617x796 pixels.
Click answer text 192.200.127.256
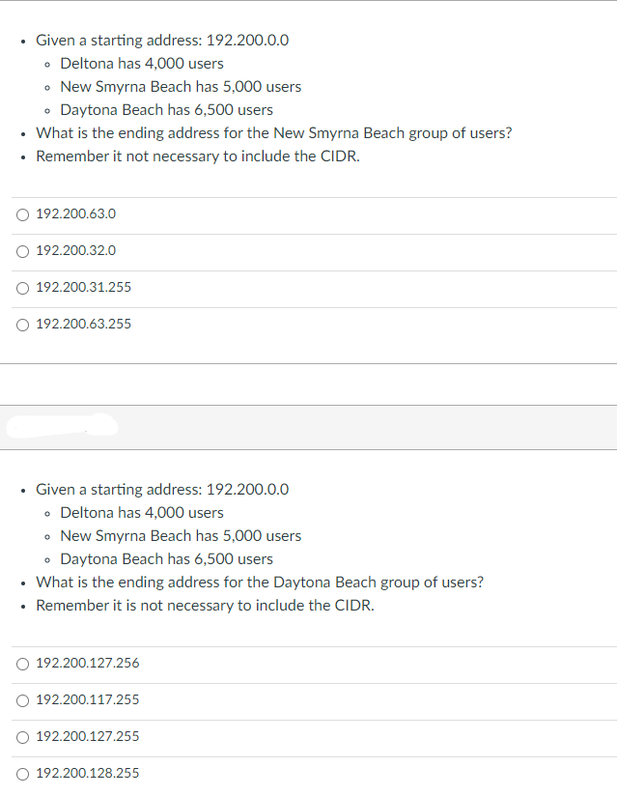pyautogui.click(x=88, y=663)
